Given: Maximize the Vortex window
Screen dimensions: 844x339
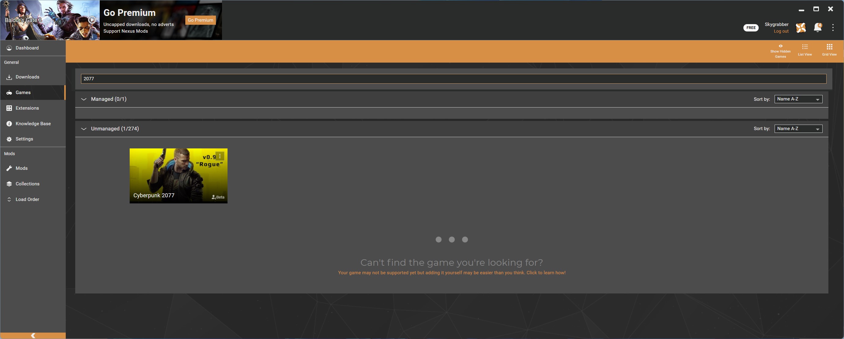Looking at the screenshot, I should click(816, 9).
